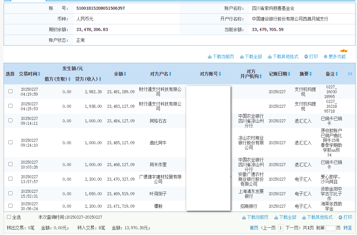
Task: Go to previous page 上一页
Action: tap(268, 228)
